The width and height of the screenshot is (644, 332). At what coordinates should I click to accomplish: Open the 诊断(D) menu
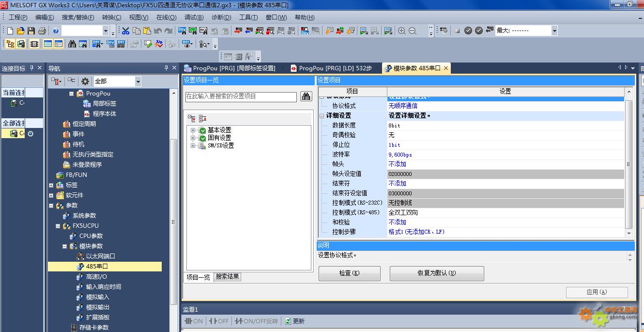click(221, 17)
